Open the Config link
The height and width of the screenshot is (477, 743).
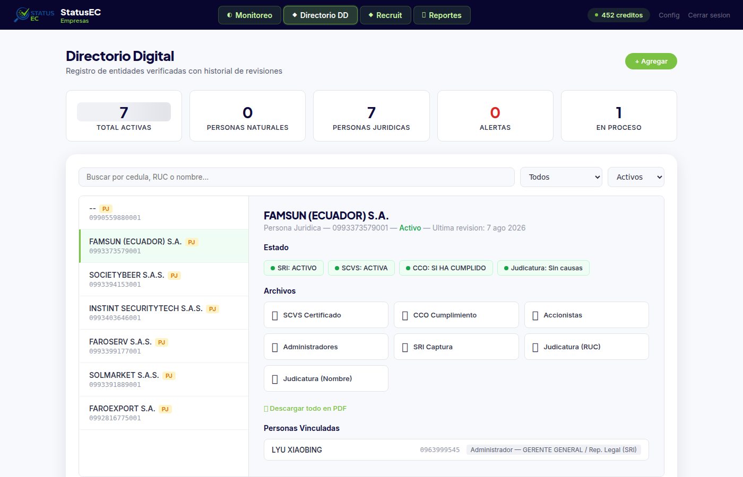coord(669,15)
